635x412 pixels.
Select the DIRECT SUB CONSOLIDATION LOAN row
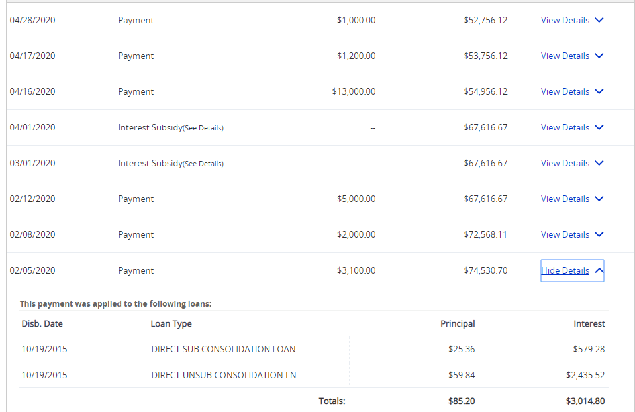[223, 349]
